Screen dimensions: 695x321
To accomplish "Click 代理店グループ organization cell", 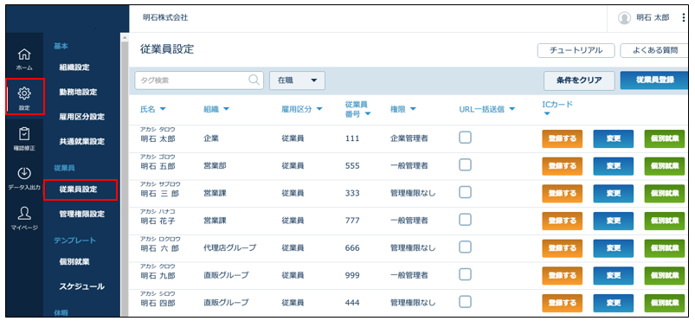I will coord(229,247).
